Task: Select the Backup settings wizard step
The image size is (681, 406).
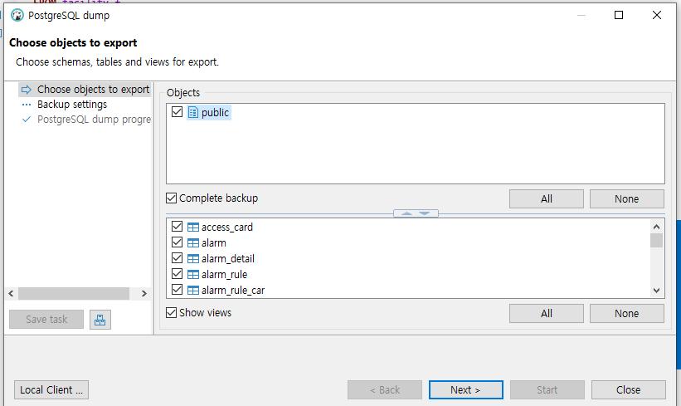Action: pyautogui.click(x=71, y=105)
